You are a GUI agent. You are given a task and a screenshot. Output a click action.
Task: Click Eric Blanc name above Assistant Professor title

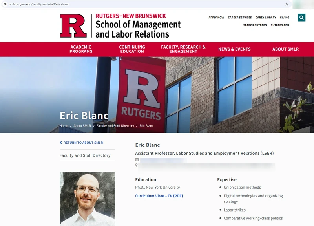click(148, 145)
